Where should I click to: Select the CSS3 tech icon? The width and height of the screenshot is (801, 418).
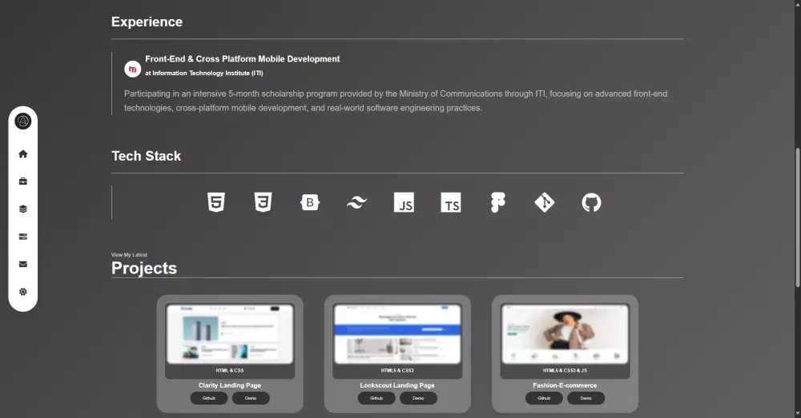point(263,202)
